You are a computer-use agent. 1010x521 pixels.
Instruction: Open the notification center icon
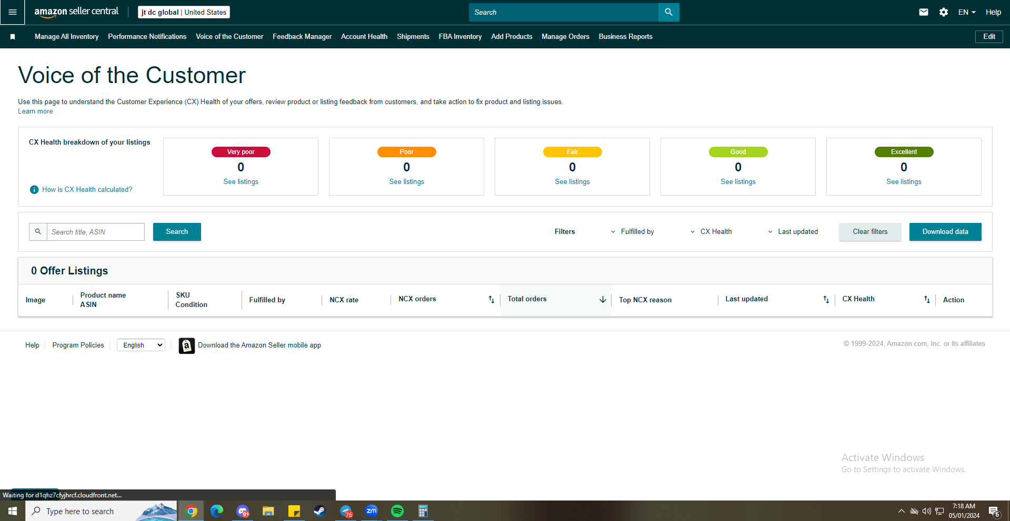pos(994,511)
